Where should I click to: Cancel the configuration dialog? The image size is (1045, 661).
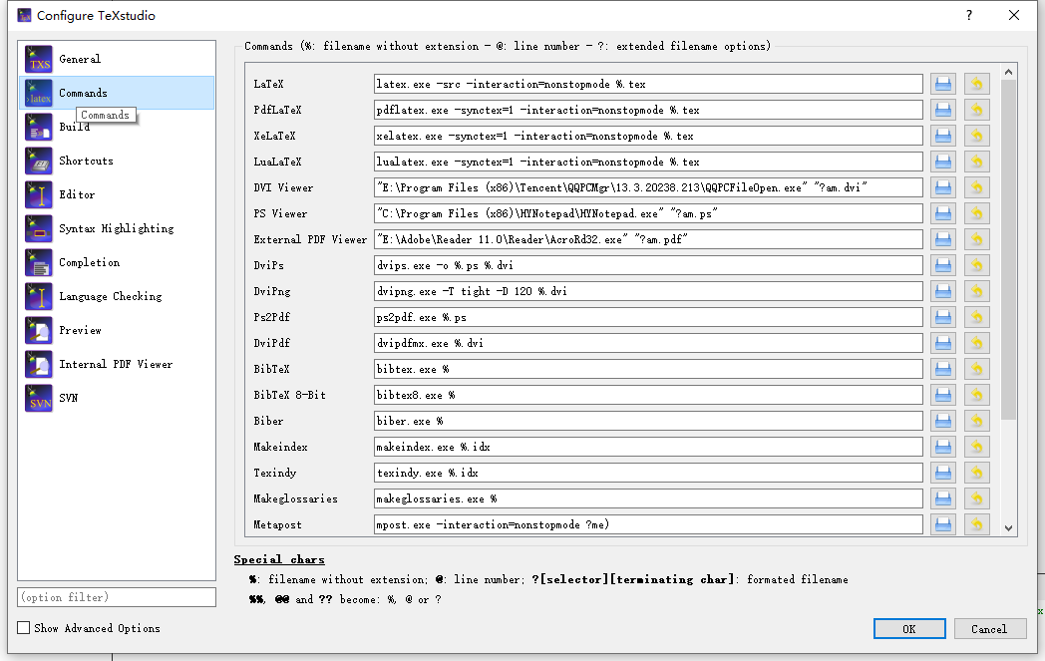[x=989, y=629]
